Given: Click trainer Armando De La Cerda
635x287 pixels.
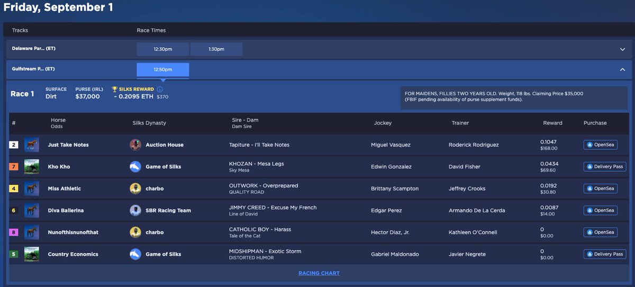Looking at the screenshot, I should [477, 210].
